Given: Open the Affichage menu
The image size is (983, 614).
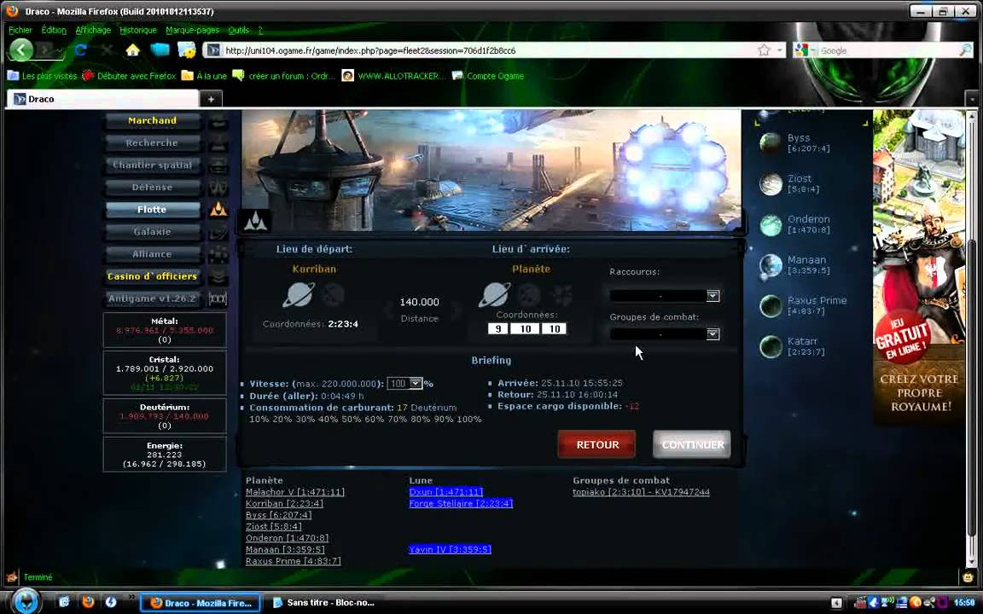Looking at the screenshot, I should (x=93, y=30).
